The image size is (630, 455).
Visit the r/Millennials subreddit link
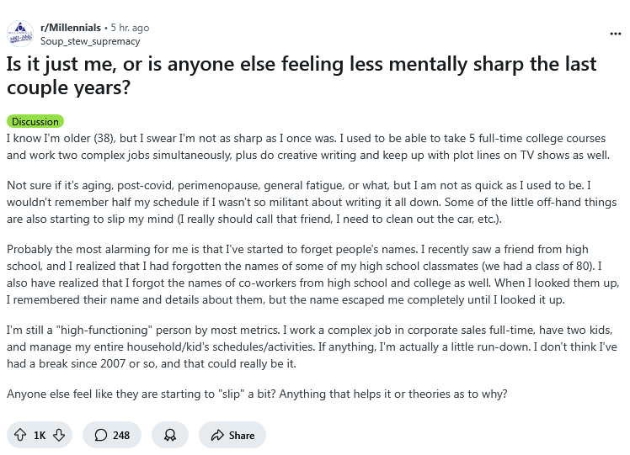point(71,27)
